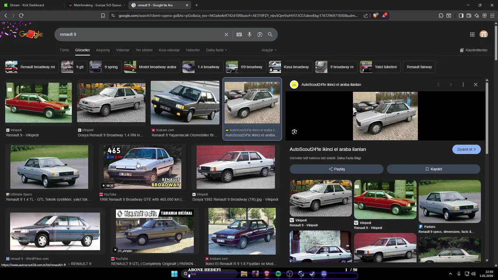Open File Explorer from the taskbar

click(244, 274)
